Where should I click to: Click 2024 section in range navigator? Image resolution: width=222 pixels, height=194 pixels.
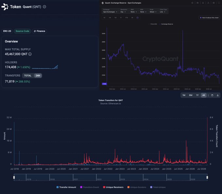[x=155, y=177]
